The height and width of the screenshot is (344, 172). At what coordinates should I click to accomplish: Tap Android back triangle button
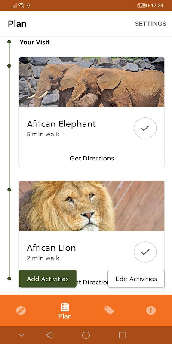coord(49,335)
